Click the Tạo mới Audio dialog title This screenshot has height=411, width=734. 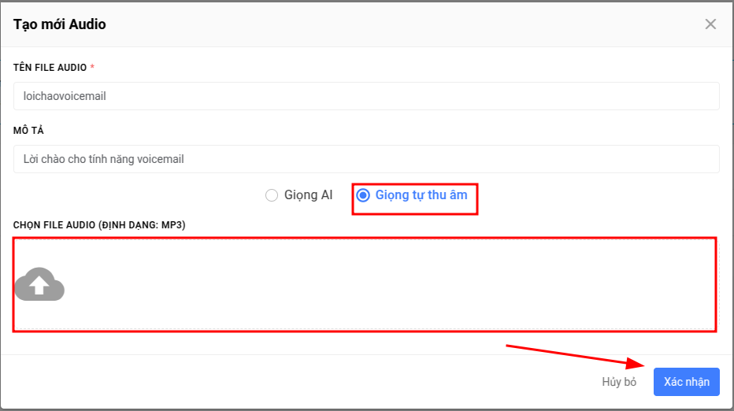click(x=59, y=24)
